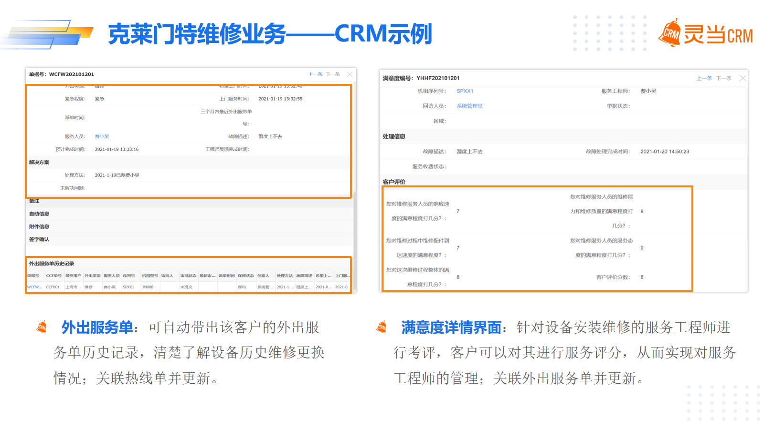The width and height of the screenshot is (764, 429).
Task: Select the 最终用户 column header
Action: pyautogui.click(x=74, y=276)
